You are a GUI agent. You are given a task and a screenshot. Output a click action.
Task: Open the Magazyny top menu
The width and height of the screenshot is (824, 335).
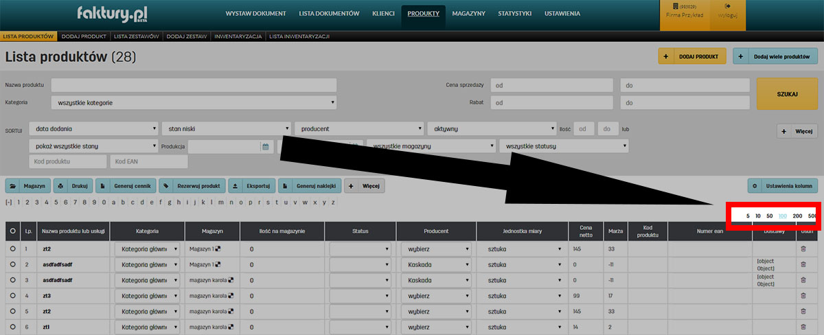468,14
